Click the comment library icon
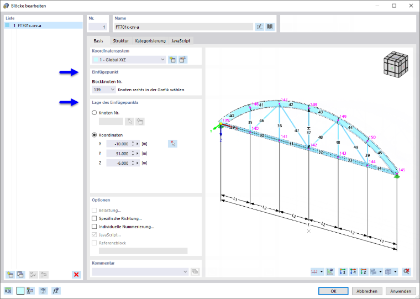Viewport: 420px width, 299px height. 195,272
